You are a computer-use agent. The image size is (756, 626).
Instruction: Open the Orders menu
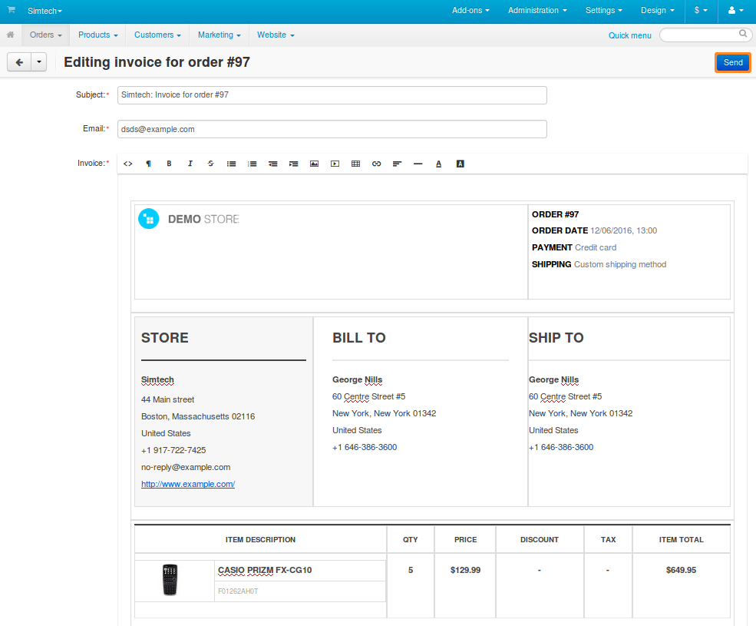click(x=46, y=35)
